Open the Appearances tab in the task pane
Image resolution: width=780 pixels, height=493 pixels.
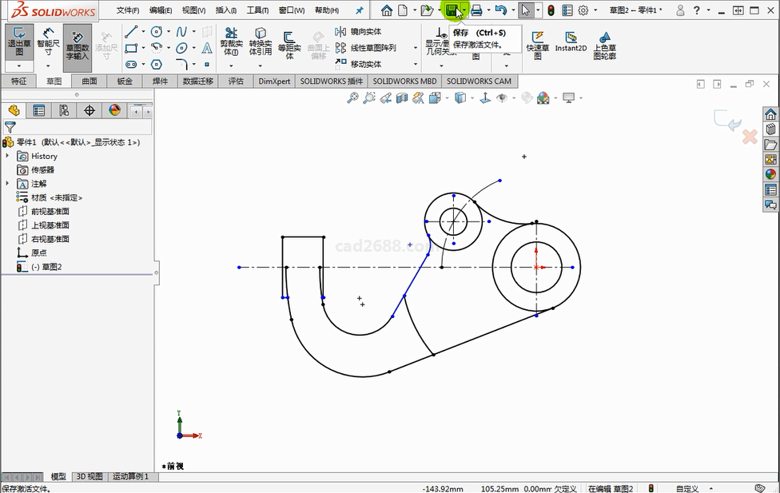click(770, 174)
